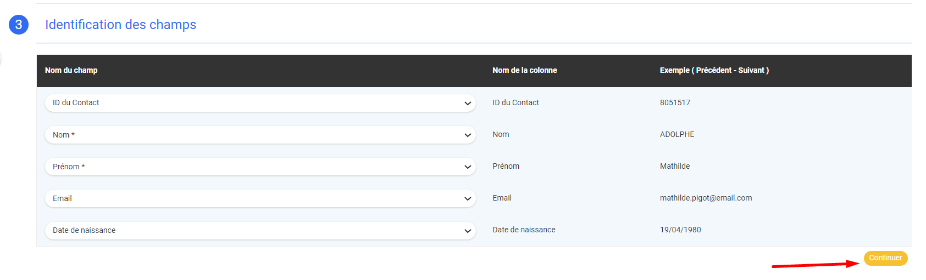The width and height of the screenshot is (926, 280).
Task: Open the Prénom * field dropdown
Action: click(260, 167)
